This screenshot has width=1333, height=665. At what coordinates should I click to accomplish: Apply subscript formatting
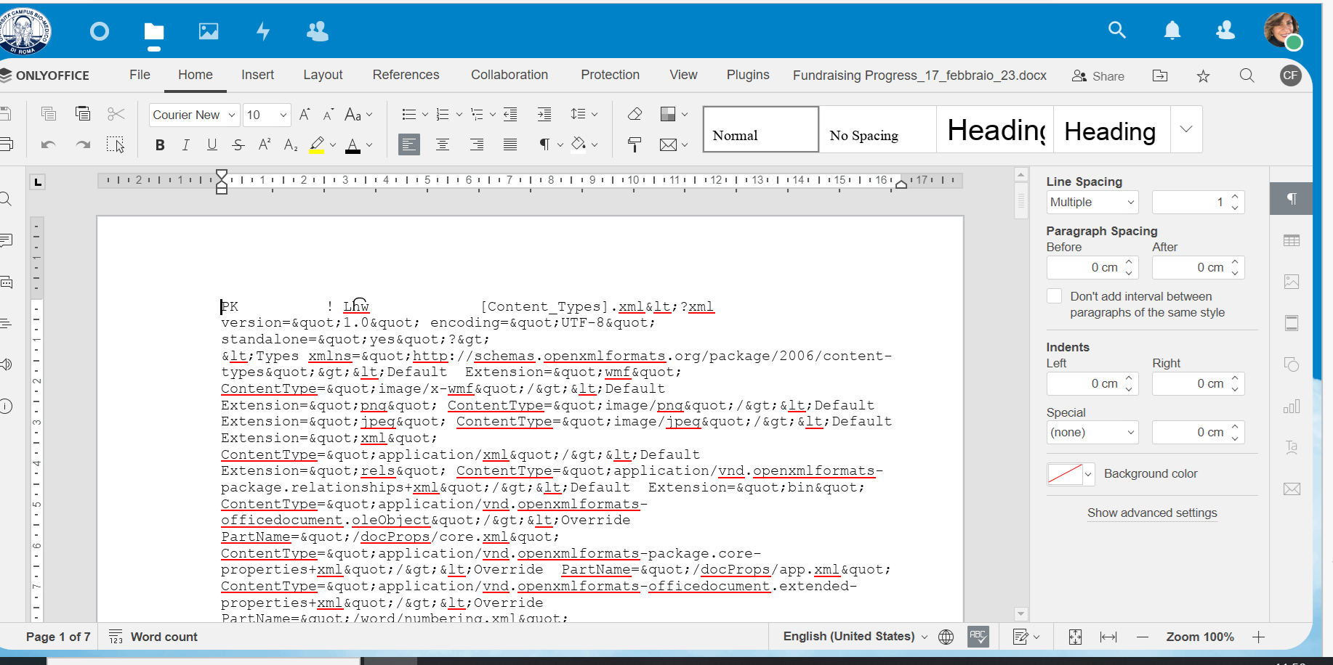tap(291, 144)
